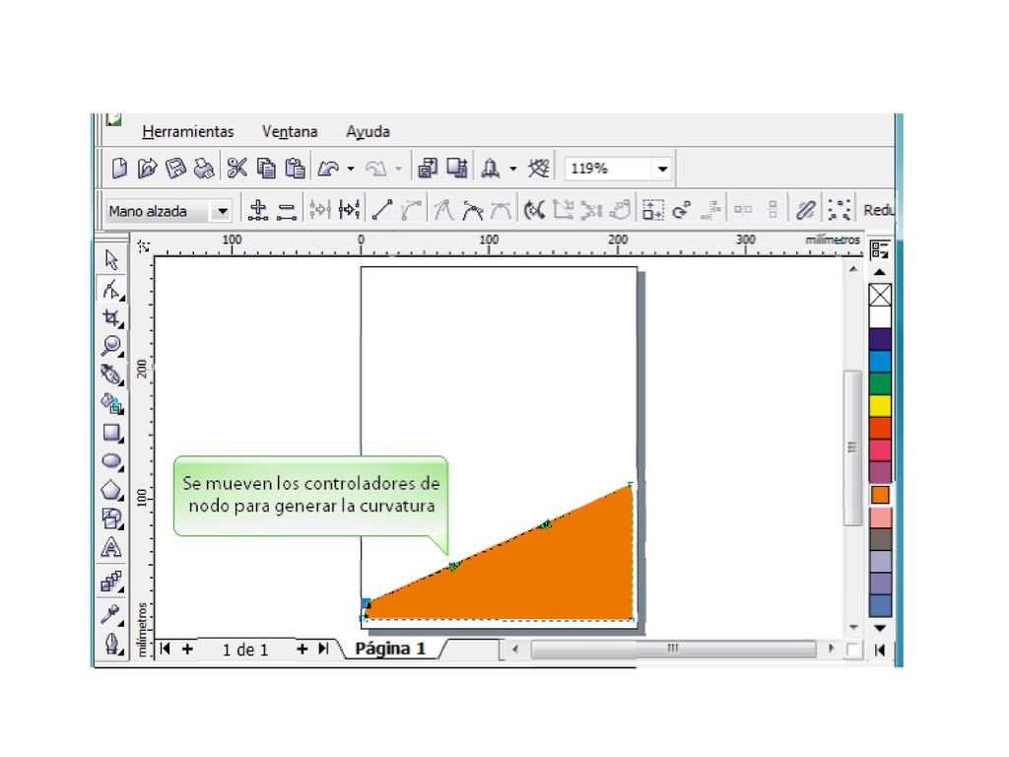This screenshot has height=757, width=1009.
Task: Convert the line to a curve
Action: coord(411,210)
